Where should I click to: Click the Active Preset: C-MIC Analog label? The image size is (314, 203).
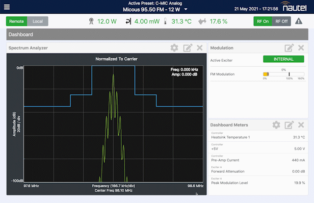[x=155, y=3]
